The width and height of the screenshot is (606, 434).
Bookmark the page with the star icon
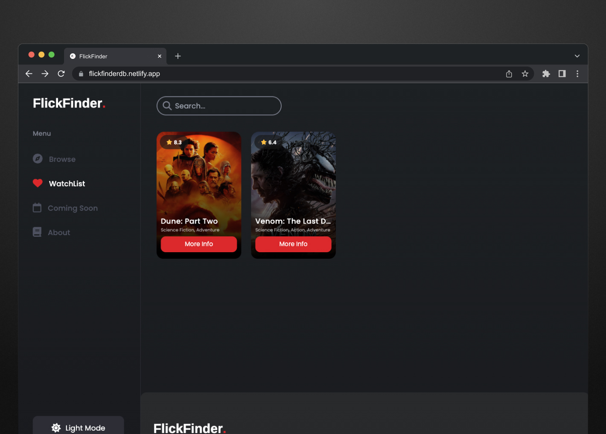[x=525, y=74]
